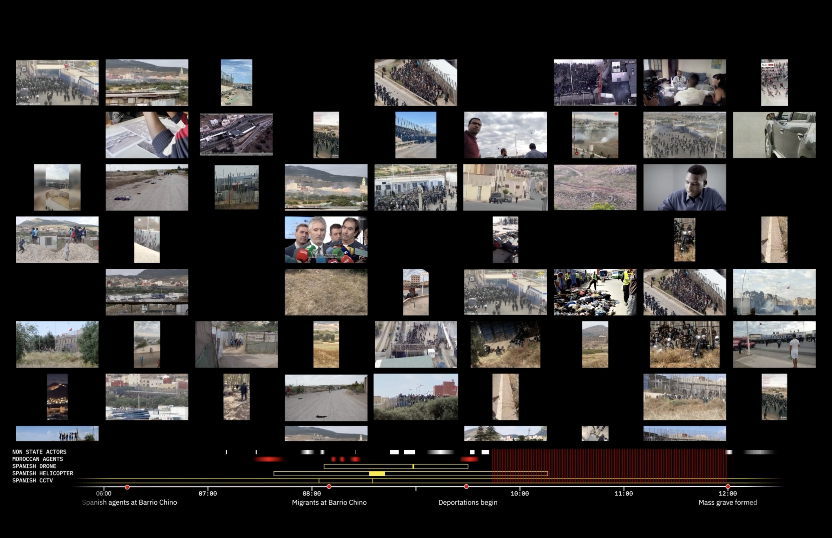Screen dimensions: 832x538
Task: Click the SPANISH CCTV track label
Action: click(x=33, y=480)
